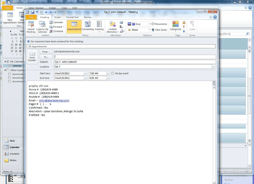Click zoom out minus button
Screen dimensions: 254x184
click(x=224, y=171)
